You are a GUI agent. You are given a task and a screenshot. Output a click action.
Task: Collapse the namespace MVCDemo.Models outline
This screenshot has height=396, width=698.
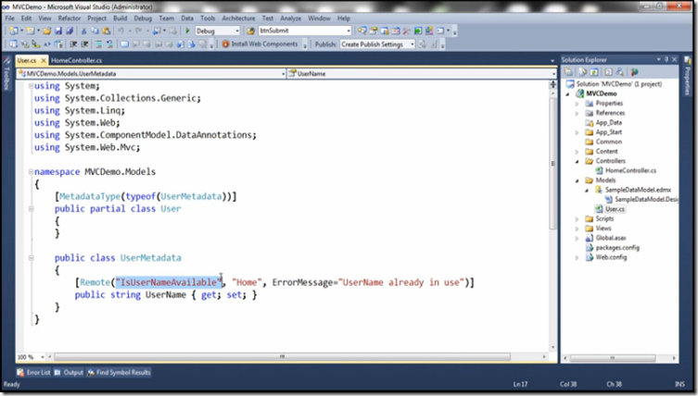[31, 171]
